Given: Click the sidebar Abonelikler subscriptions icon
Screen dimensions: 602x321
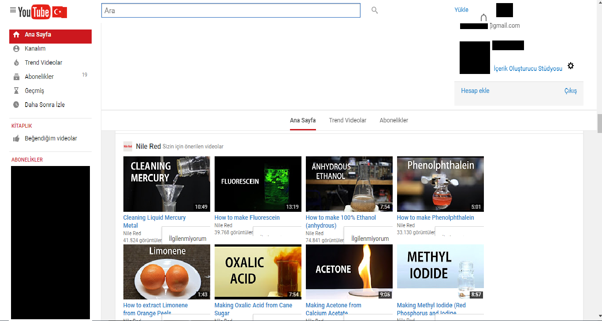Looking at the screenshot, I should [x=16, y=77].
